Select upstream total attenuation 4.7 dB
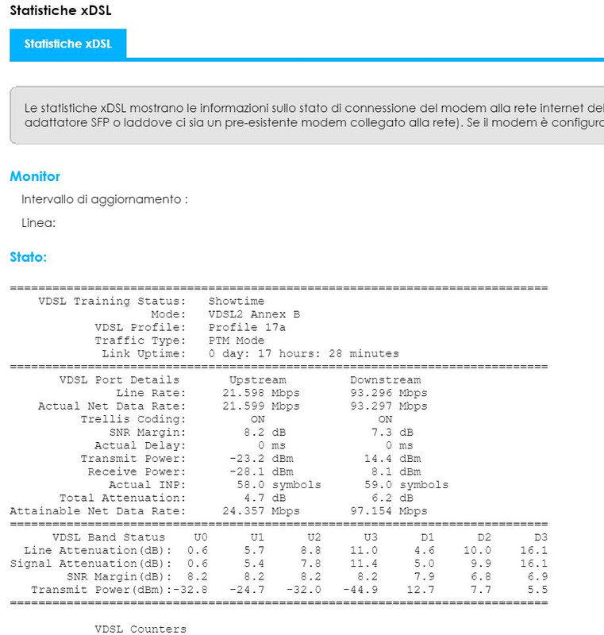Image resolution: width=604 pixels, height=635 pixels. tap(265, 498)
